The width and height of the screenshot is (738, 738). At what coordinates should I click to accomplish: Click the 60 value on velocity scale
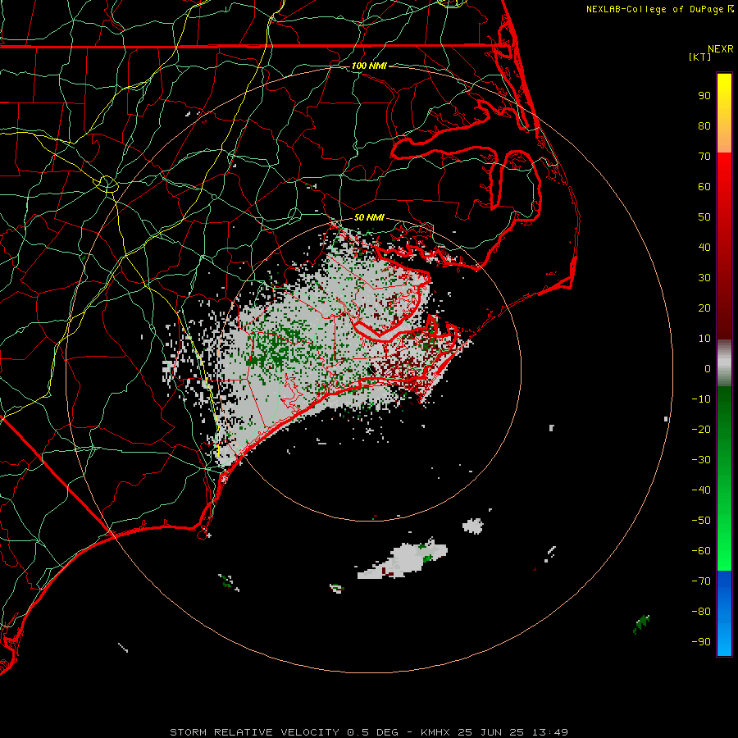tap(704, 186)
